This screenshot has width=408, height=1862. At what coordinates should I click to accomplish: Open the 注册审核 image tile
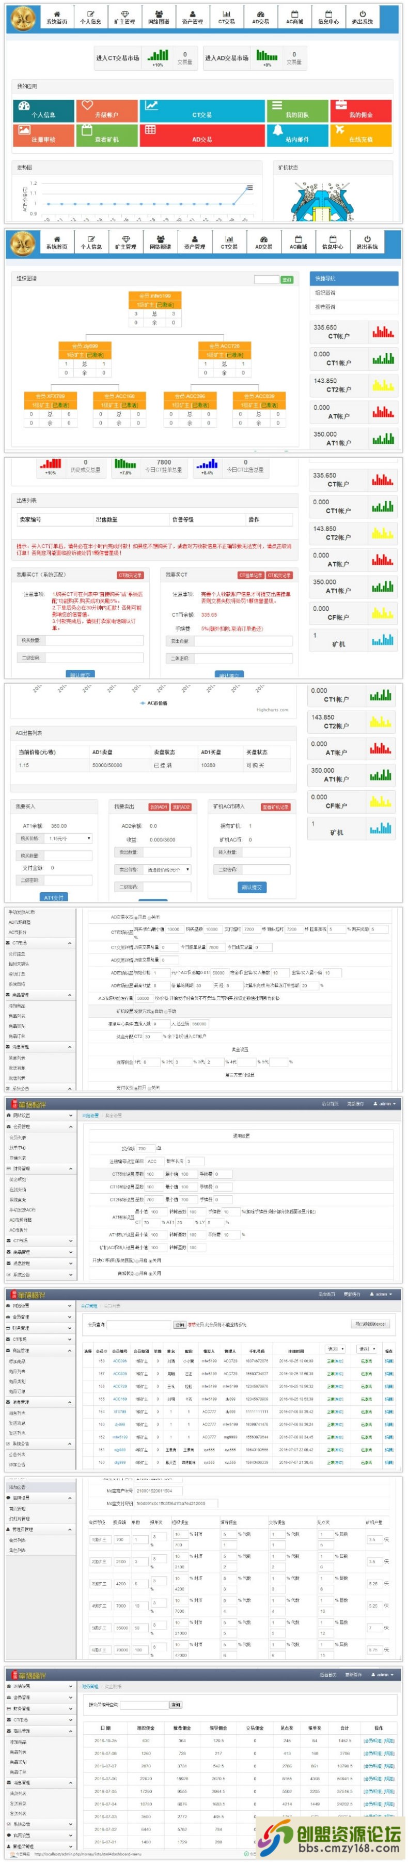(43, 135)
